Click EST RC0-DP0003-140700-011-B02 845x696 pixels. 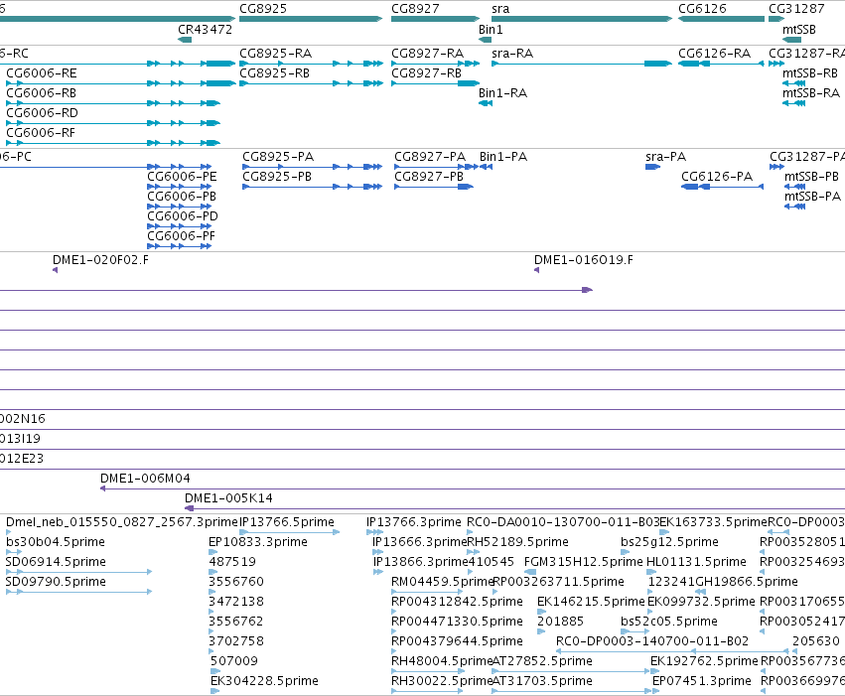(x=652, y=641)
